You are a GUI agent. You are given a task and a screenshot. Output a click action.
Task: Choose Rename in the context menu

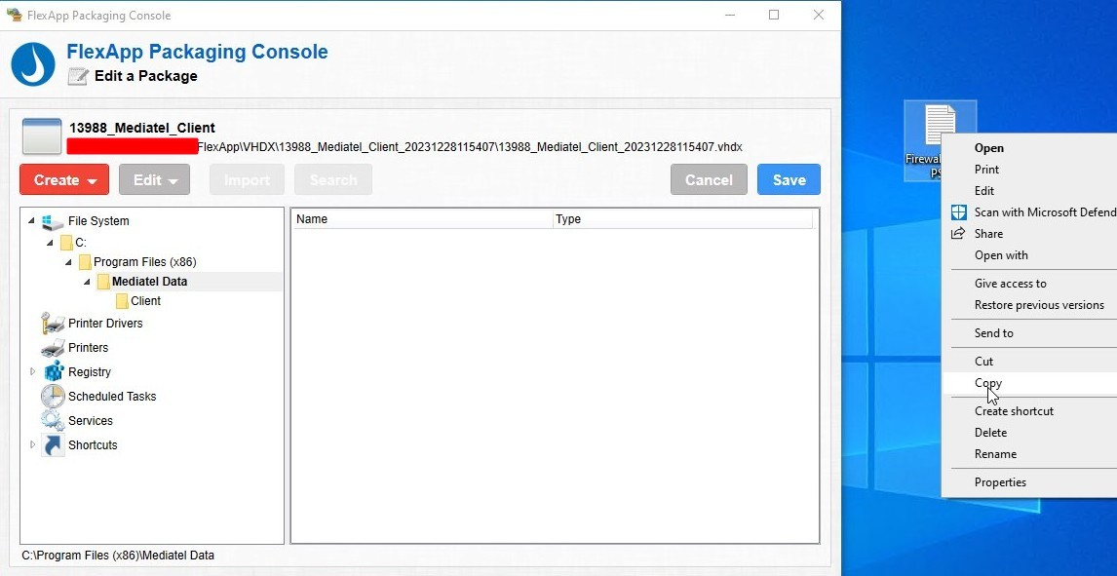pos(1029,454)
